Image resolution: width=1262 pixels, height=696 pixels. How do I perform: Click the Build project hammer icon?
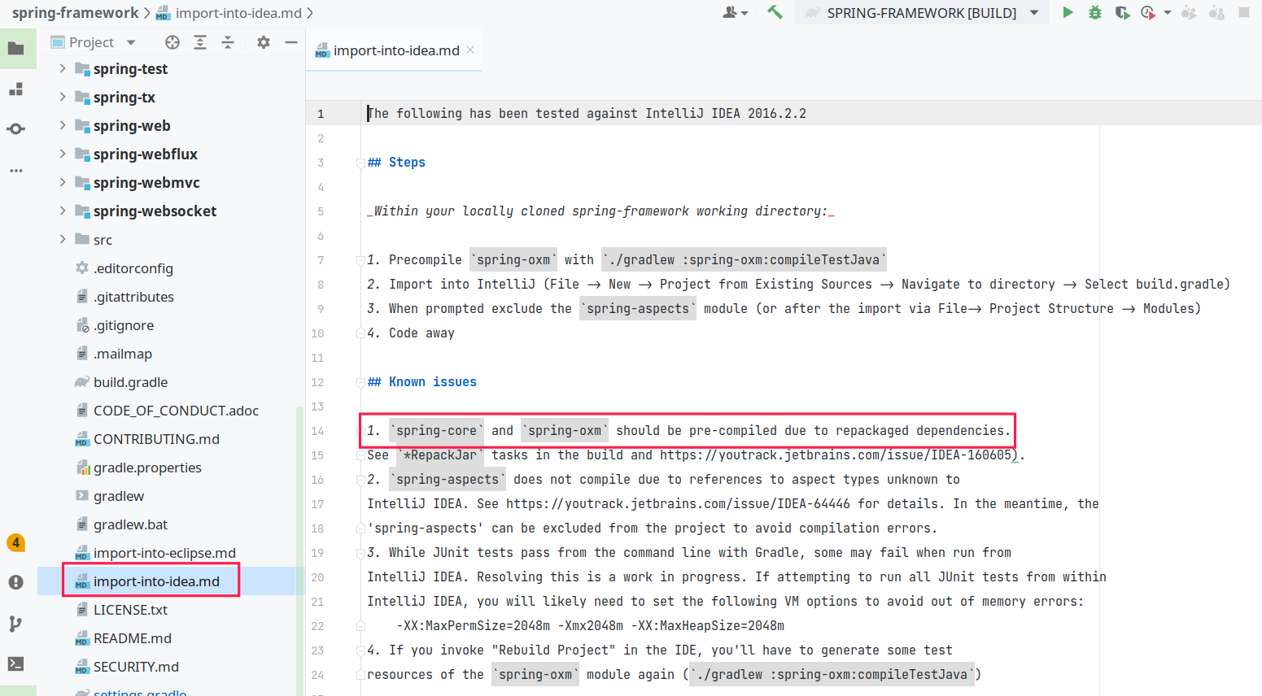pyautogui.click(x=775, y=12)
